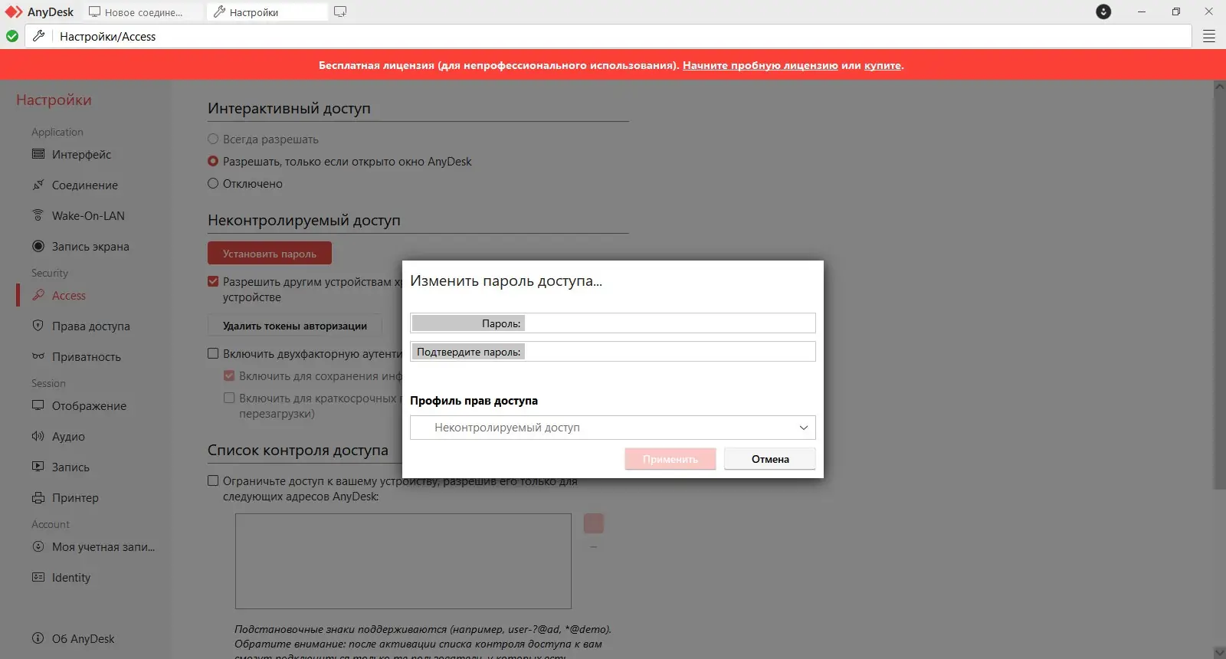Click the Права доступа shield icon
Image resolution: width=1226 pixels, height=659 pixels.
(x=38, y=326)
